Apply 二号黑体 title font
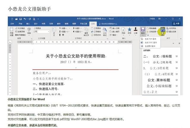190x128 pixels. (37, 28)
